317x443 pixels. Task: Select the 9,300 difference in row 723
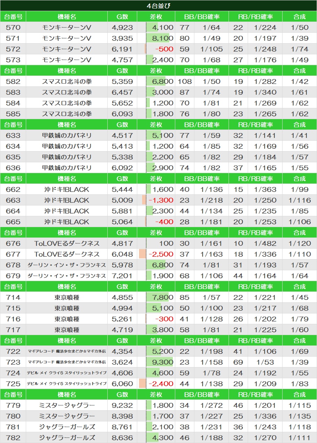[x=156, y=362]
